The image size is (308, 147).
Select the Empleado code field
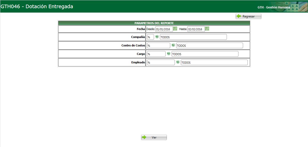coord(161,62)
